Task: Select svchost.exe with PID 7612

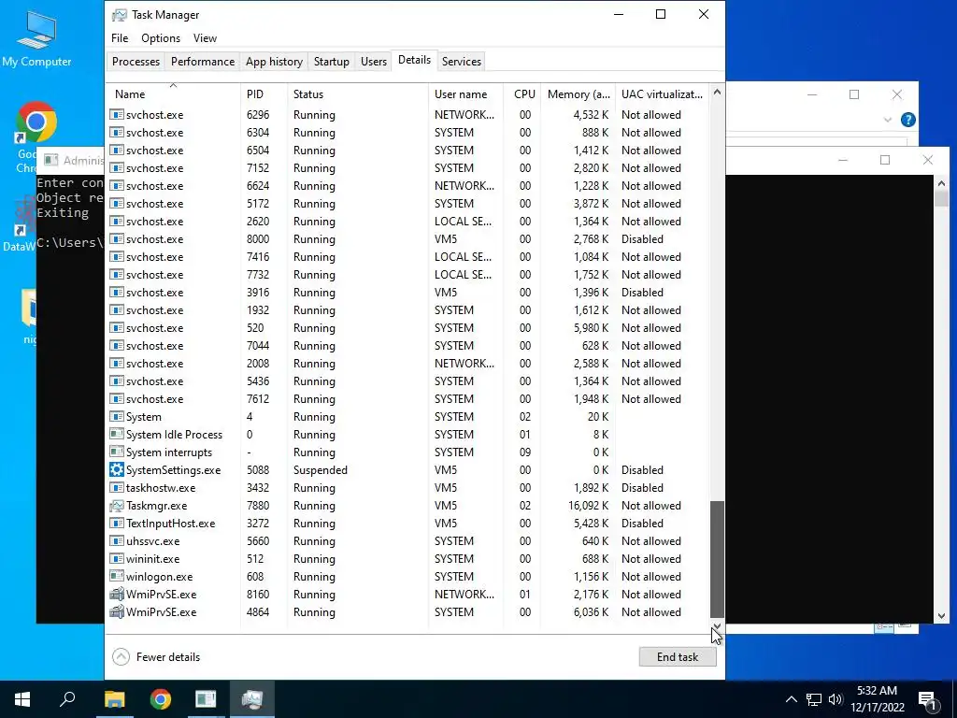Action: point(407,398)
